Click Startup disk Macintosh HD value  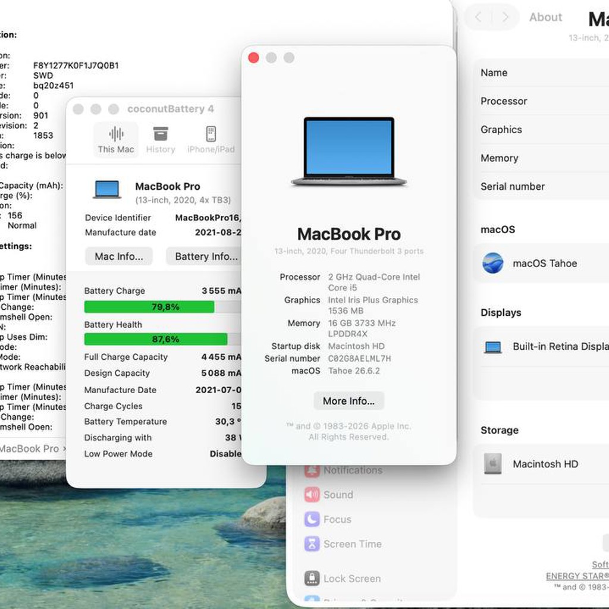tap(356, 346)
